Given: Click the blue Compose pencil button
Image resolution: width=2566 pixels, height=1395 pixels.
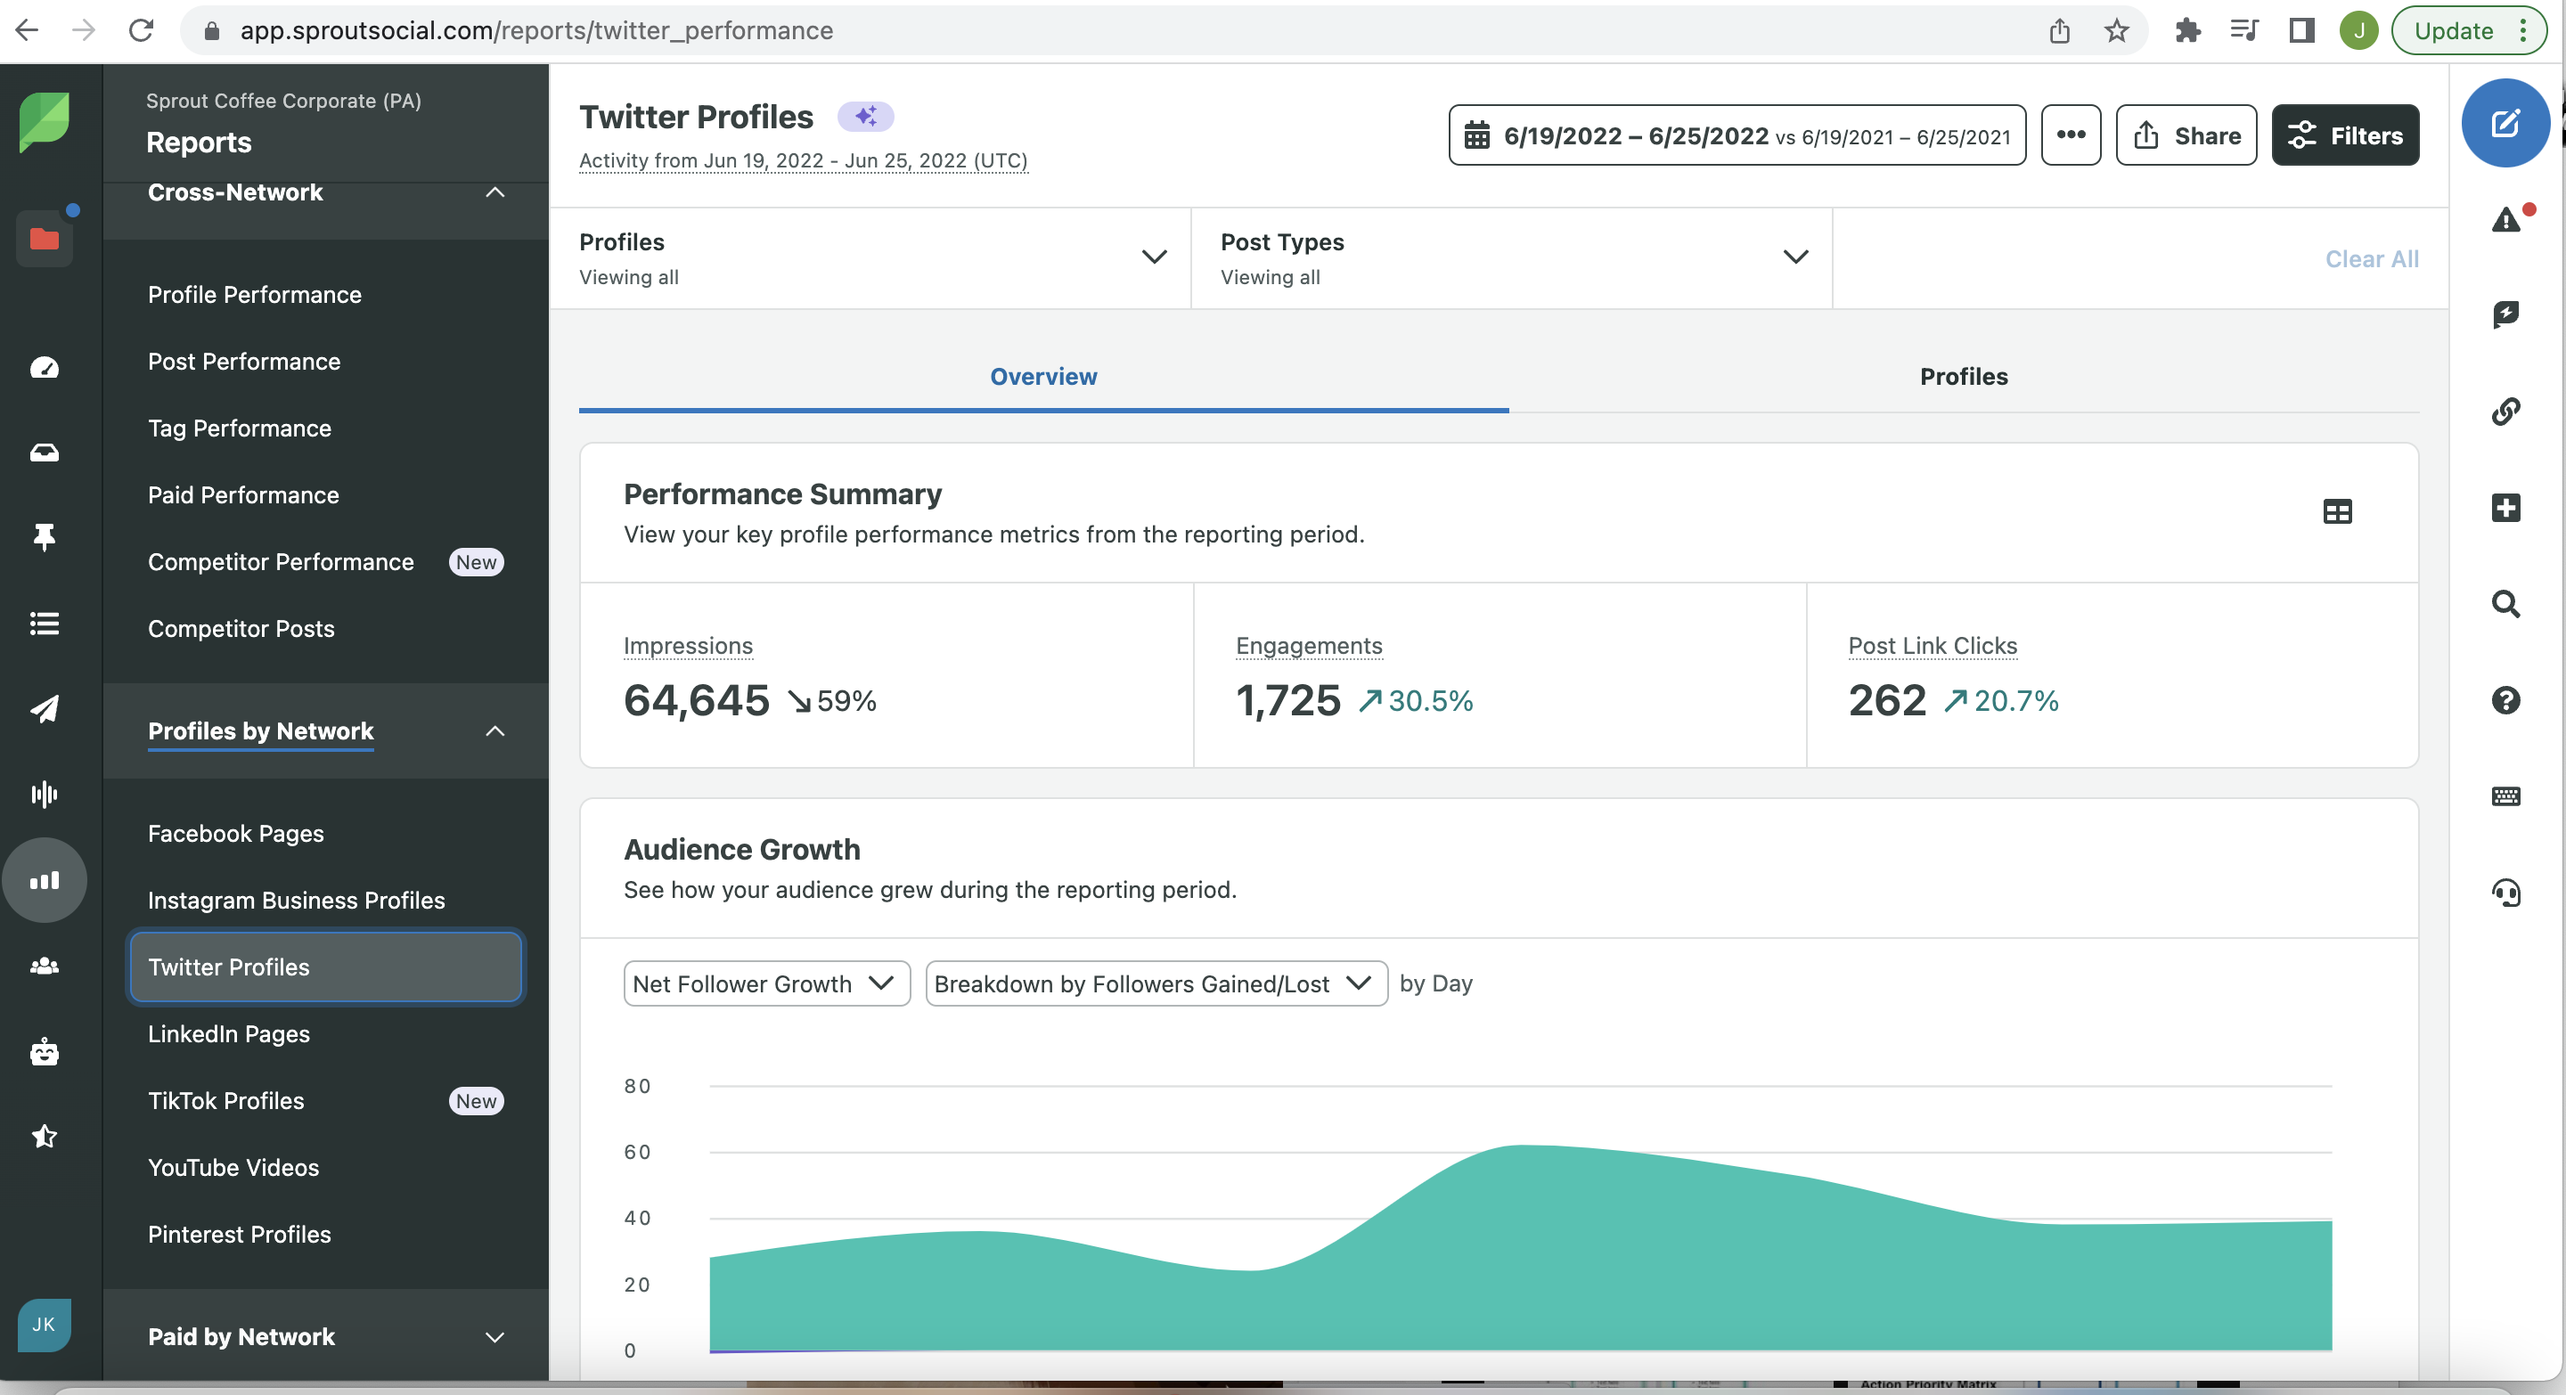Looking at the screenshot, I should (x=2505, y=124).
